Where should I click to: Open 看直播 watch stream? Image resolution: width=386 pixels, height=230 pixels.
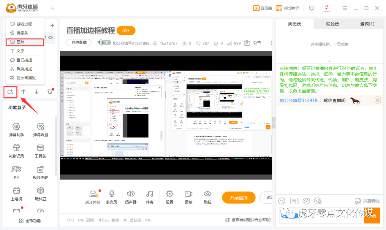[262, 8]
